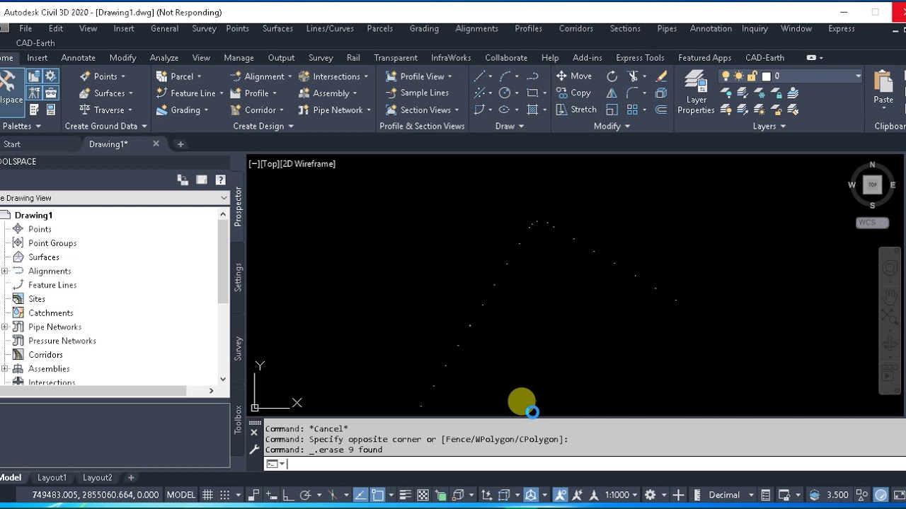Toggle MODEL space button in status bar

180,495
